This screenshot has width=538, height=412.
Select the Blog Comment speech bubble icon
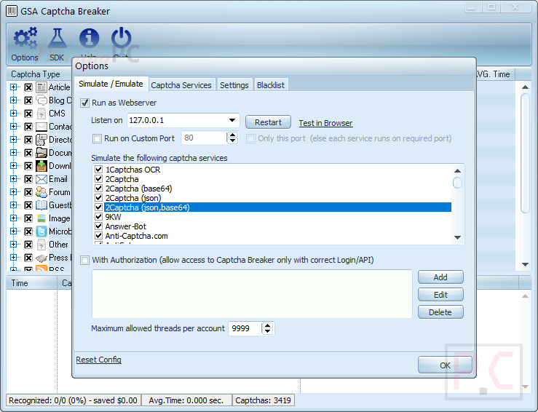coord(41,100)
